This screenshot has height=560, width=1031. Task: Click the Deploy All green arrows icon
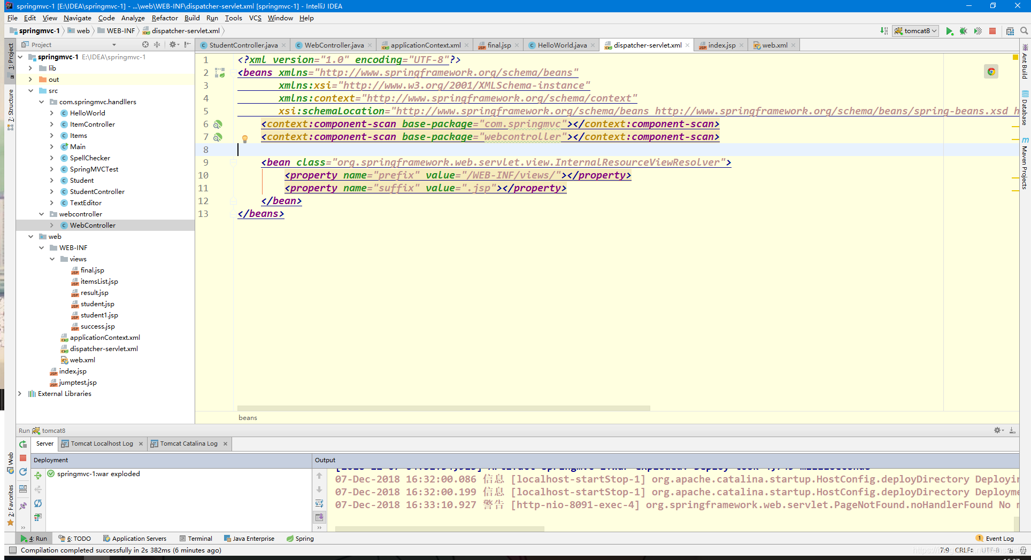(x=38, y=475)
